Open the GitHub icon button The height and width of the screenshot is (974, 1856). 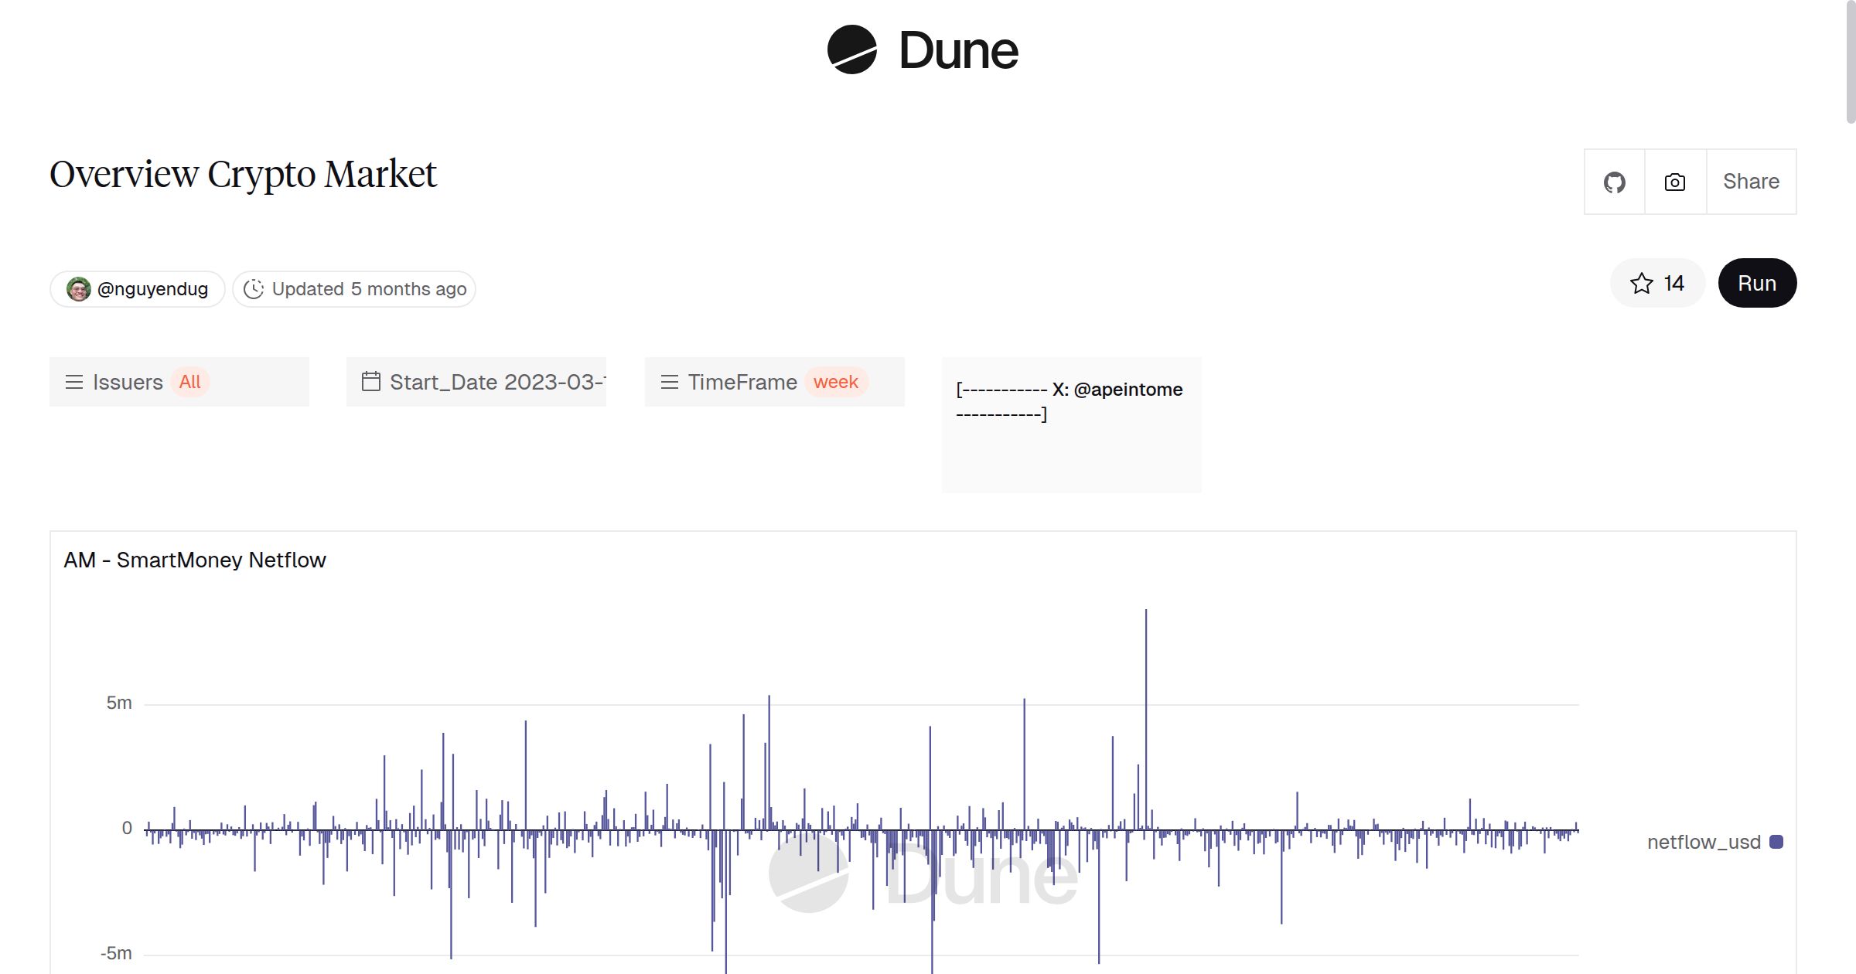pos(1614,182)
